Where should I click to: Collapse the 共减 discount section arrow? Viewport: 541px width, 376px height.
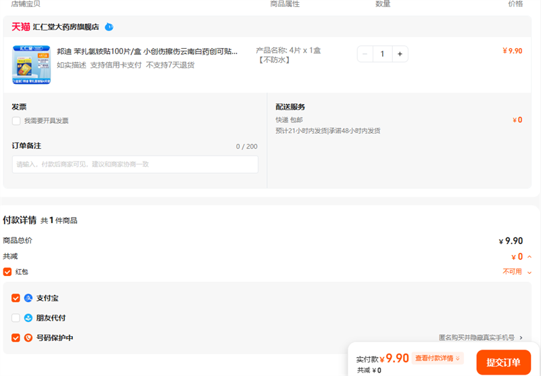click(x=529, y=257)
